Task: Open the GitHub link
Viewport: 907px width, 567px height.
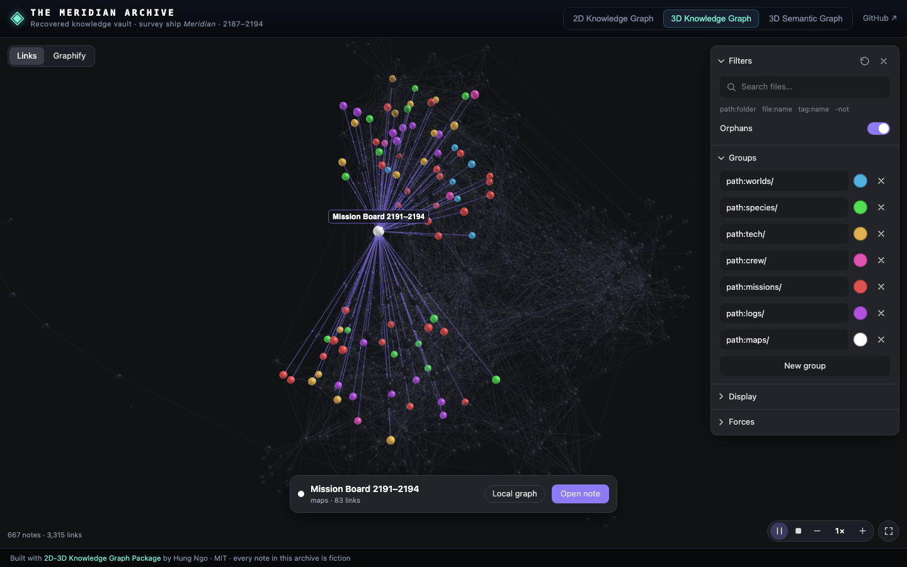Action: 880,18
